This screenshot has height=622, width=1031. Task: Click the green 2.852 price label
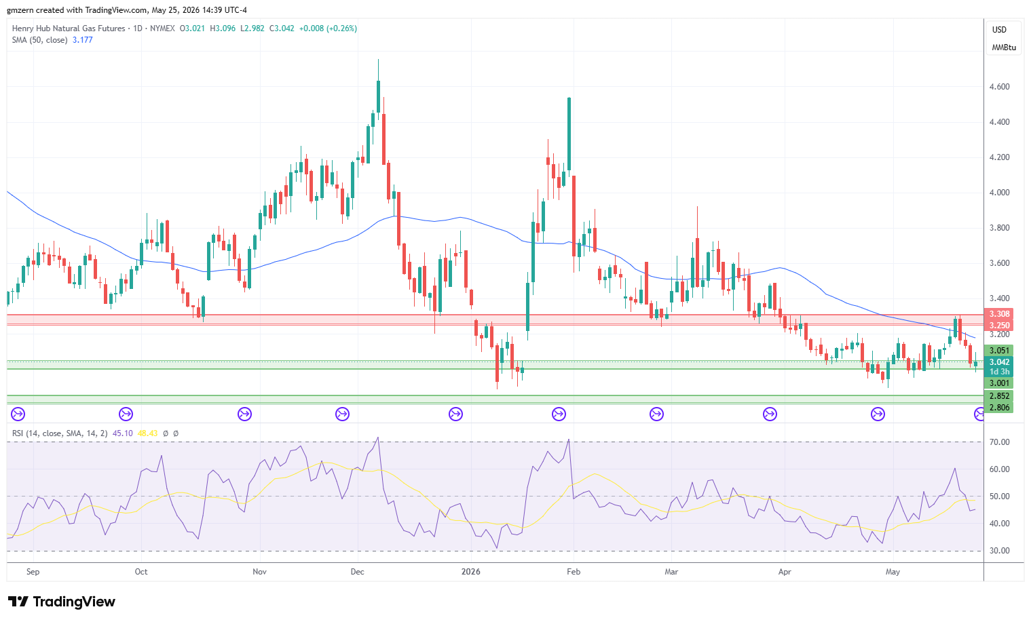coord(999,396)
